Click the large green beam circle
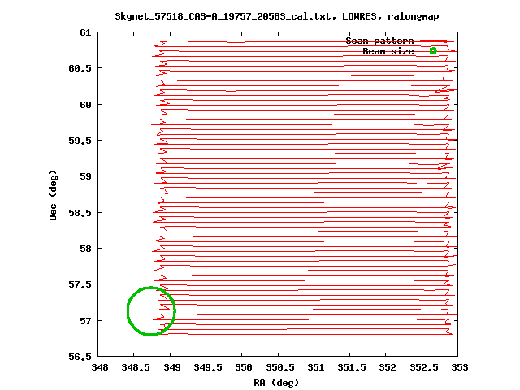Image resolution: width=520 pixels, height=390 pixels. pyautogui.click(x=151, y=310)
